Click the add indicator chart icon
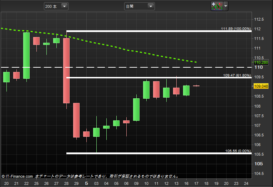The image size is (273, 187). coord(217,6)
